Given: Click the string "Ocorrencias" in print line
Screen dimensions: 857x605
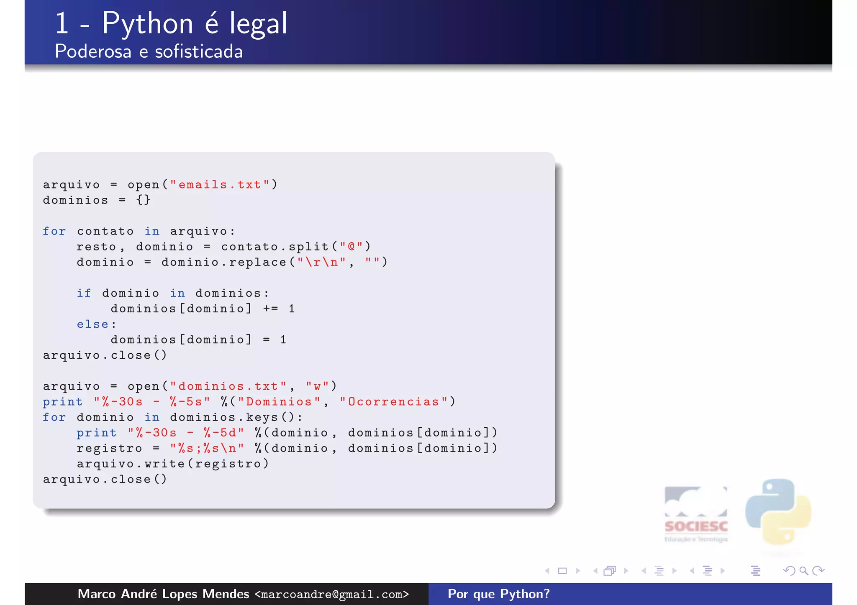Looking at the screenshot, I should tap(393, 401).
